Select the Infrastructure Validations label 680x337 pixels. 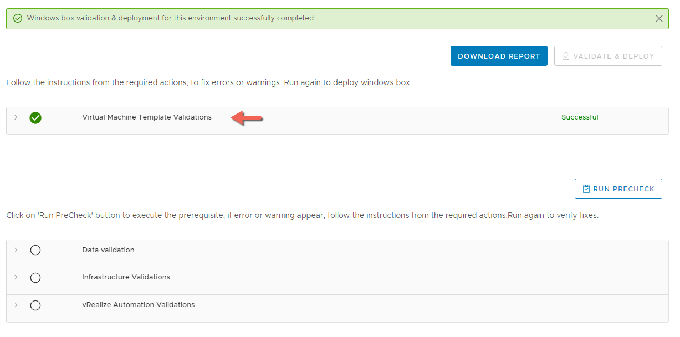[126, 277]
